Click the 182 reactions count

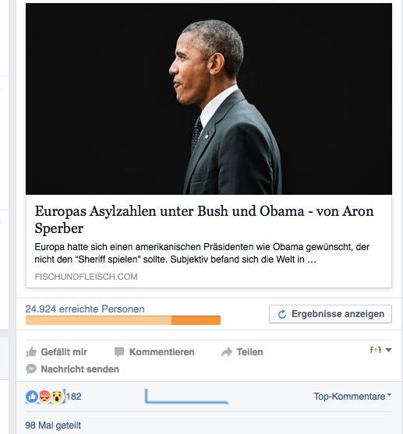click(x=74, y=397)
